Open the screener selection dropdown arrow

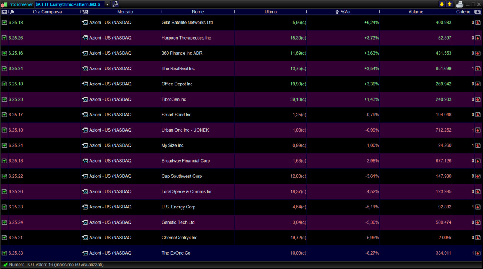(x=107, y=4)
